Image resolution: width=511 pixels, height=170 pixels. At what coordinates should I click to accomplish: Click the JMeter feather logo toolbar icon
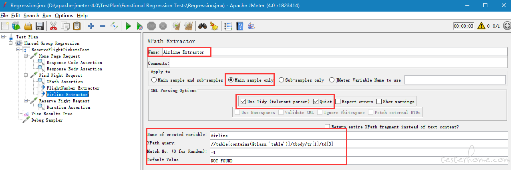[251, 26]
